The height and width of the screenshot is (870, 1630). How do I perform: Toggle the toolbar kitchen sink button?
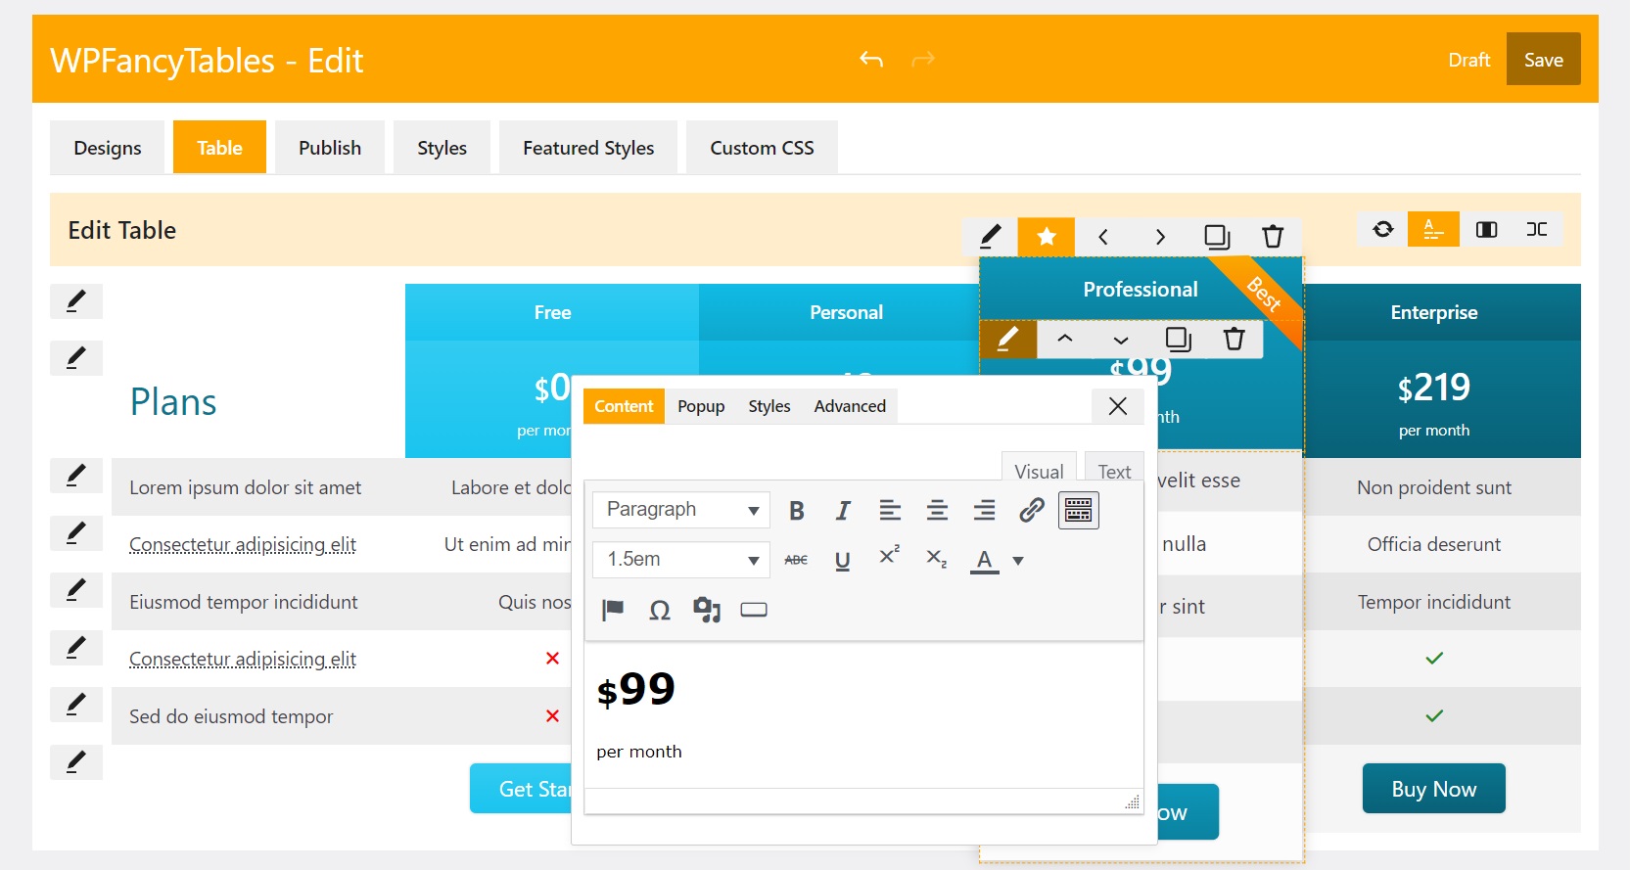1079,510
